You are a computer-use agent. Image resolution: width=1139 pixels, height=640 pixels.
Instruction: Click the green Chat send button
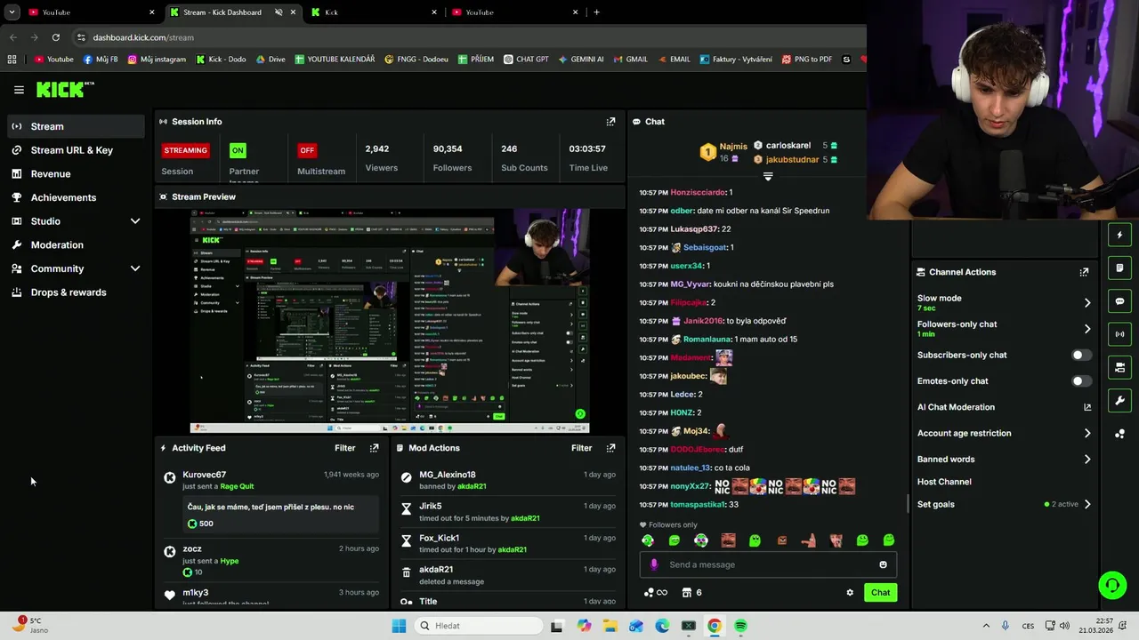coord(880,593)
